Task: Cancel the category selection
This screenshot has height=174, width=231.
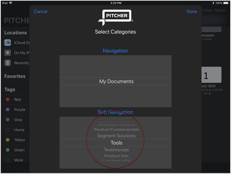Action: [41, 11]
